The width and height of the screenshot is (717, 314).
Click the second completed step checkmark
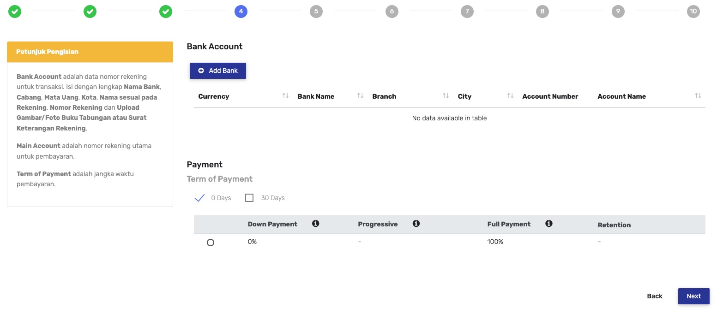coord(90,12)
